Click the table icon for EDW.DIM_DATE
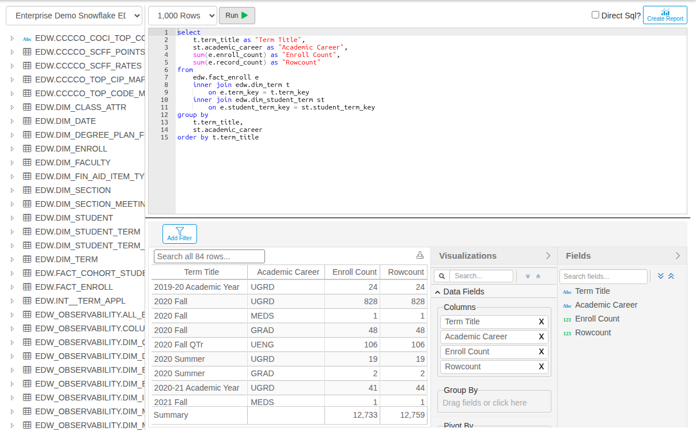Viewport: 696px width, 435px height. (27, 121)
